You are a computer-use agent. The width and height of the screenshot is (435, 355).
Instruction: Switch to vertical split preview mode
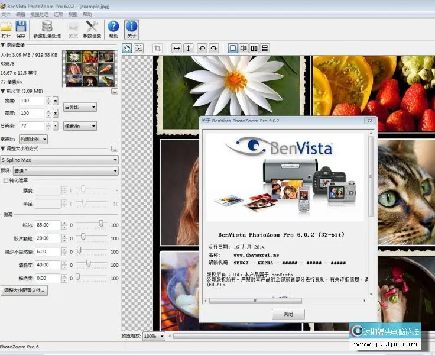pos(244,49)
